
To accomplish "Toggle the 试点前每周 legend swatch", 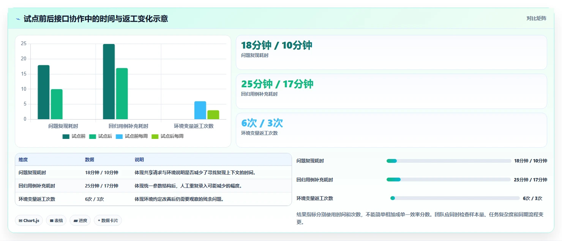I will click(x=119, y=136).
